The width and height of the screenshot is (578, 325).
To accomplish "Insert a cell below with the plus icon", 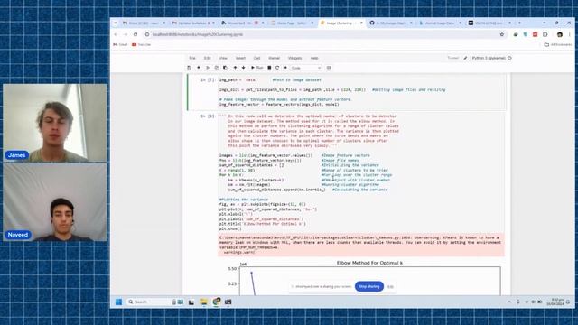I will [x=199, y=68].
